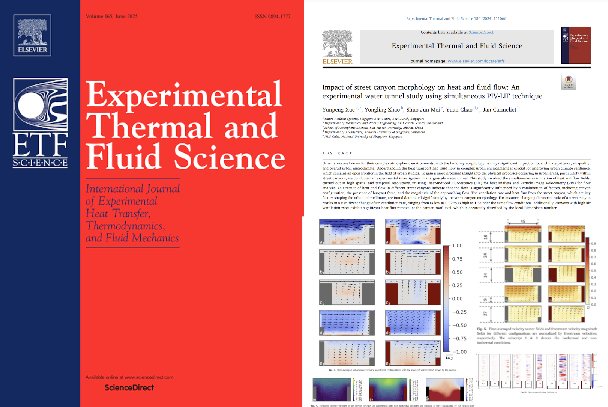Open the small journal cover thumbnail in the header

(576, 45)
